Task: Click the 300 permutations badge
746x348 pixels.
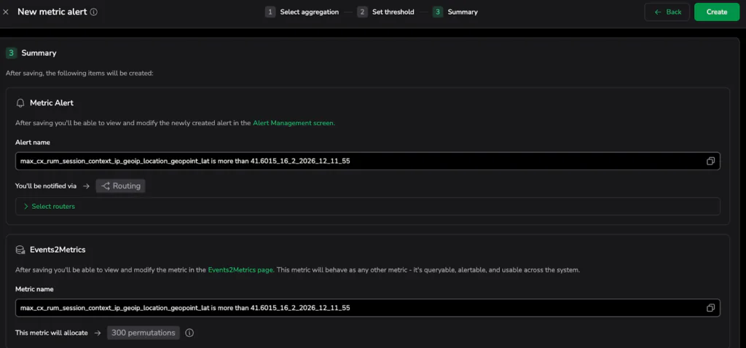Action: (144, 333)
